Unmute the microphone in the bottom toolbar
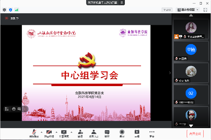The height and width of the screenshot is (140, 211). coord(34,132)
